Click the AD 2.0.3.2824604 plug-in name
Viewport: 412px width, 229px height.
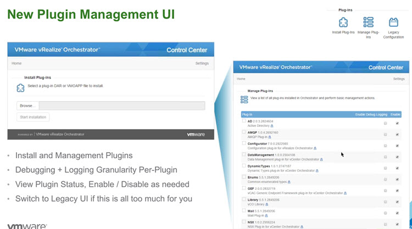260,121
